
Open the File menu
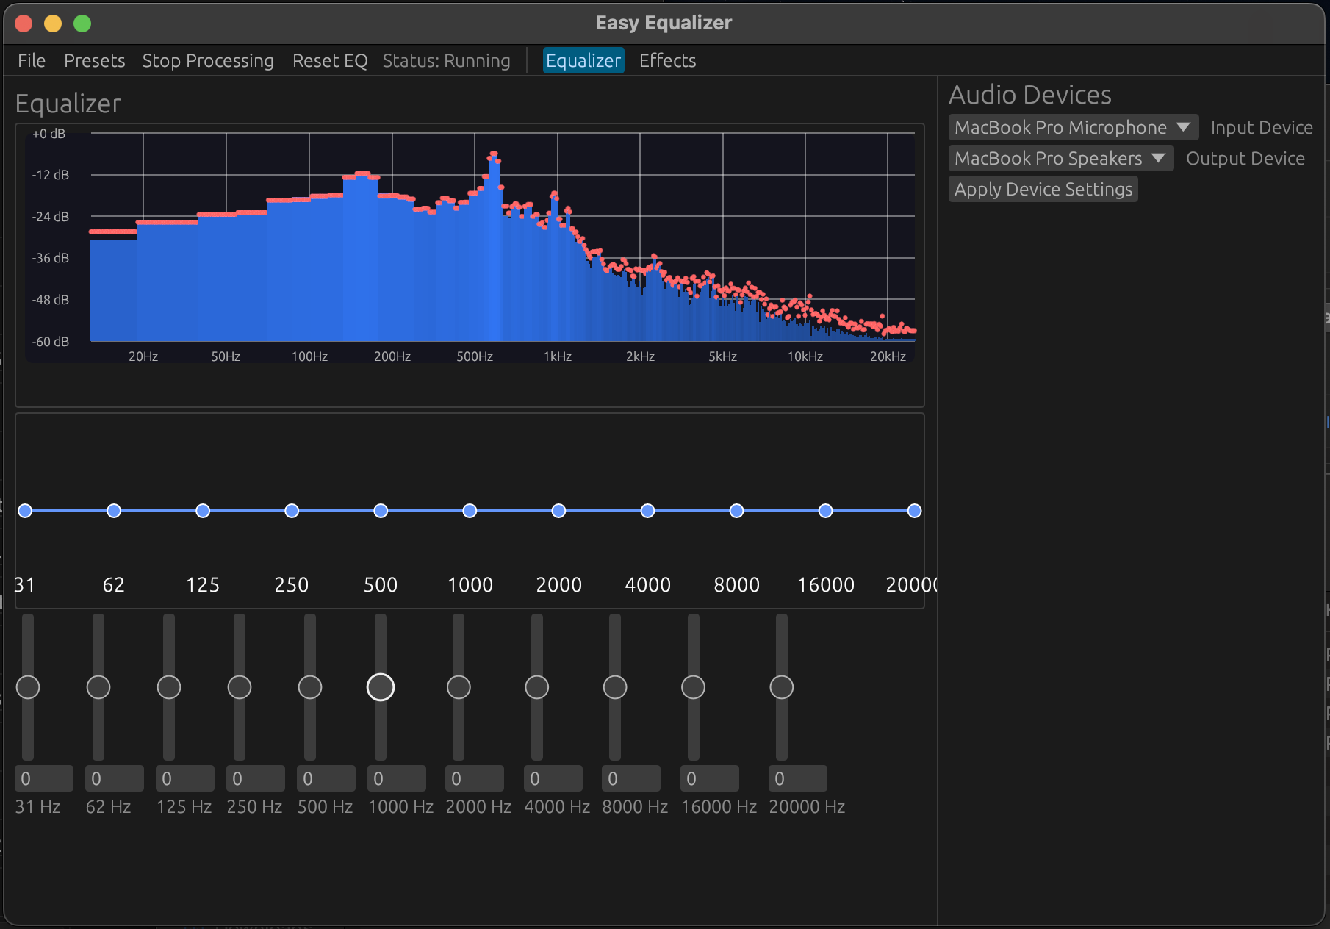point(32,61)
